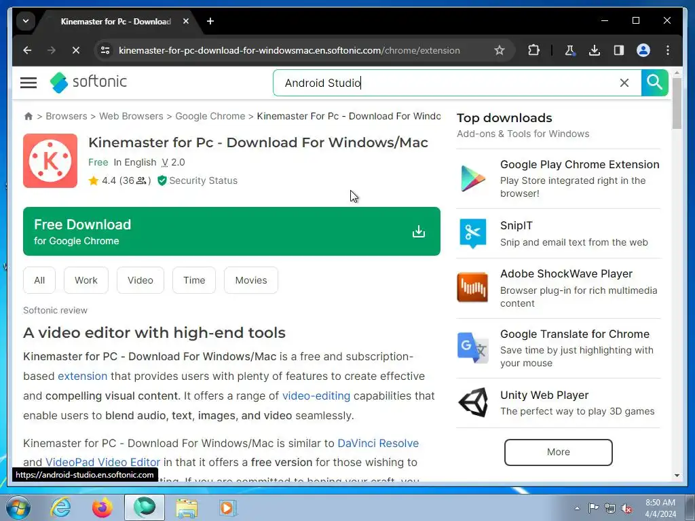Open Unity Web Player title
695x521 pixels.
(x=544, y=395)
